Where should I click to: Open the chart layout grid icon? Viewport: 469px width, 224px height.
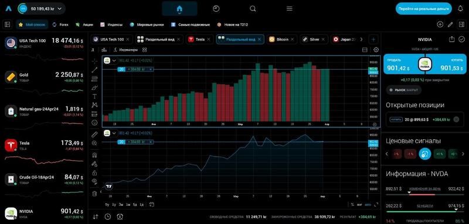click(145, 50)
